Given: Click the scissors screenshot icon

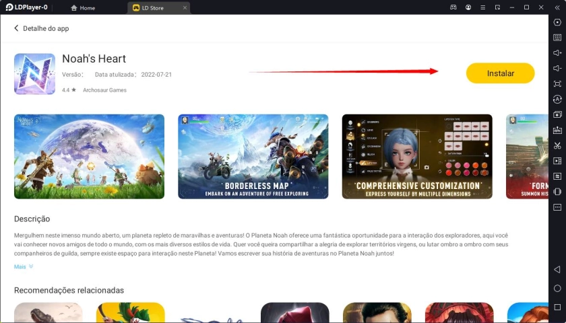Looking at the screenshot, I should point(557,145).
